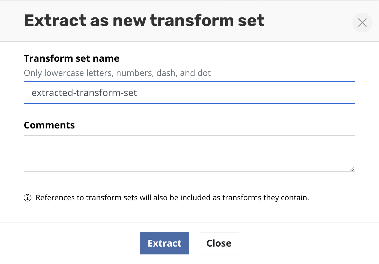Click the Extract as new transform set title
The height and width of the screenshot is (264, 379).
point(144,20)
